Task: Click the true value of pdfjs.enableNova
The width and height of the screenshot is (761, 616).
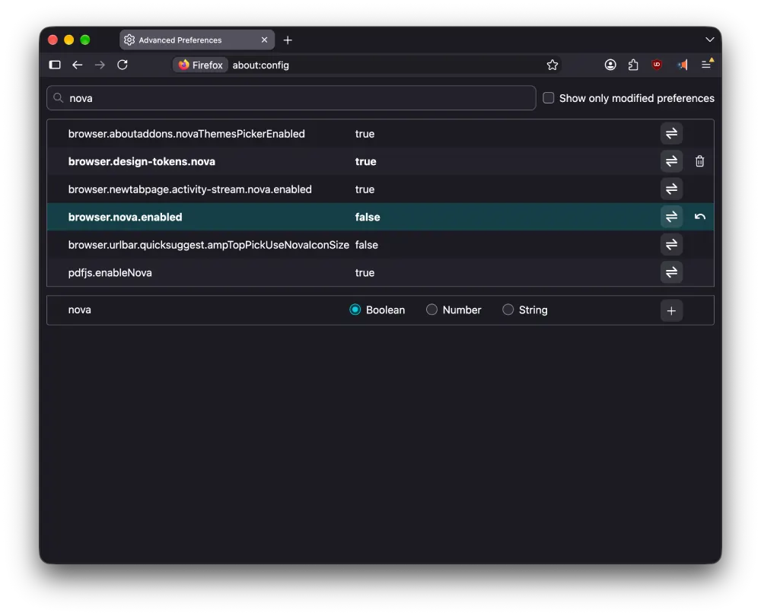Action: tap(365, 272)
